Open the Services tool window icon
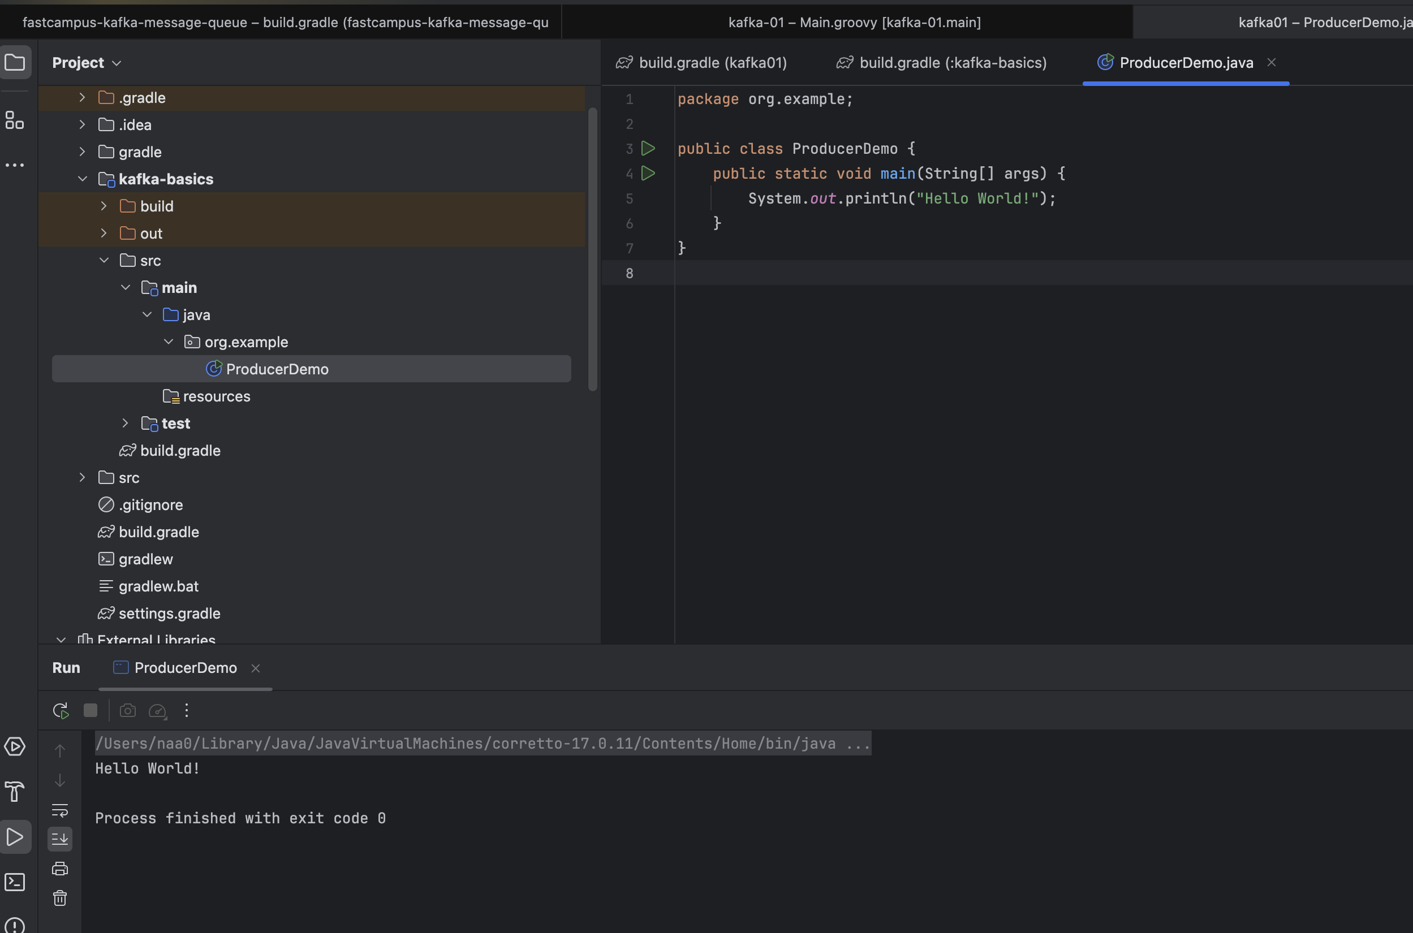 [x=14, y=746]
